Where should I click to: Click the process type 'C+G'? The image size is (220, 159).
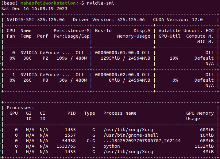point(91,141)
